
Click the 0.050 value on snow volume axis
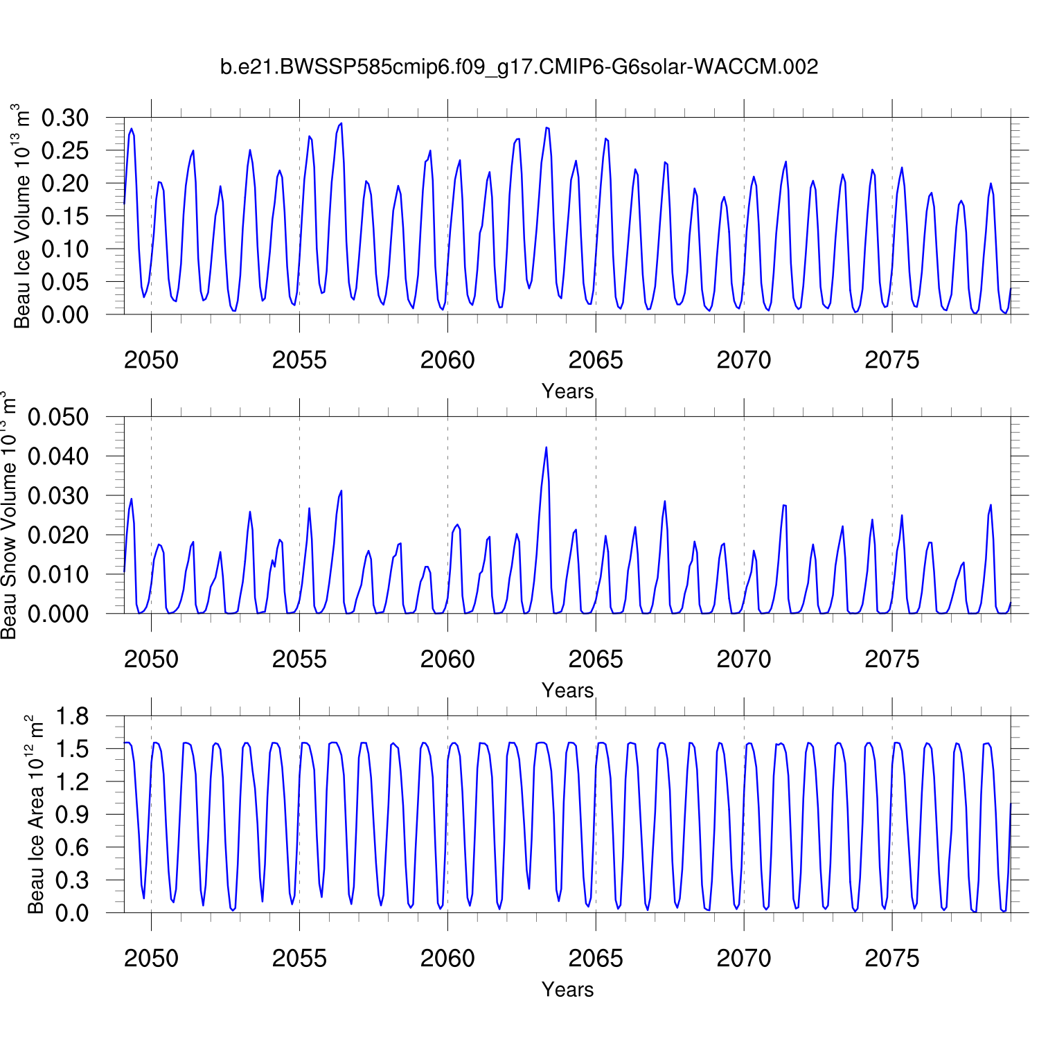[58, 418]
